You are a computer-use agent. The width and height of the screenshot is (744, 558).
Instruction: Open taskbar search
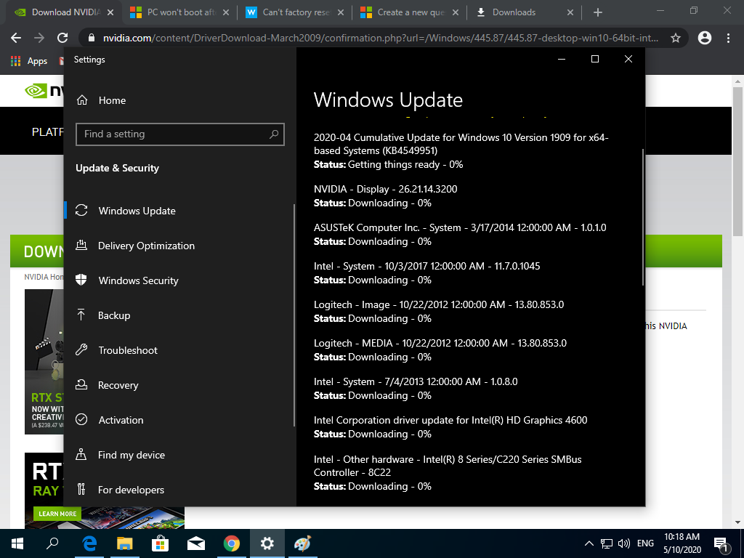[x=52, y=543]
